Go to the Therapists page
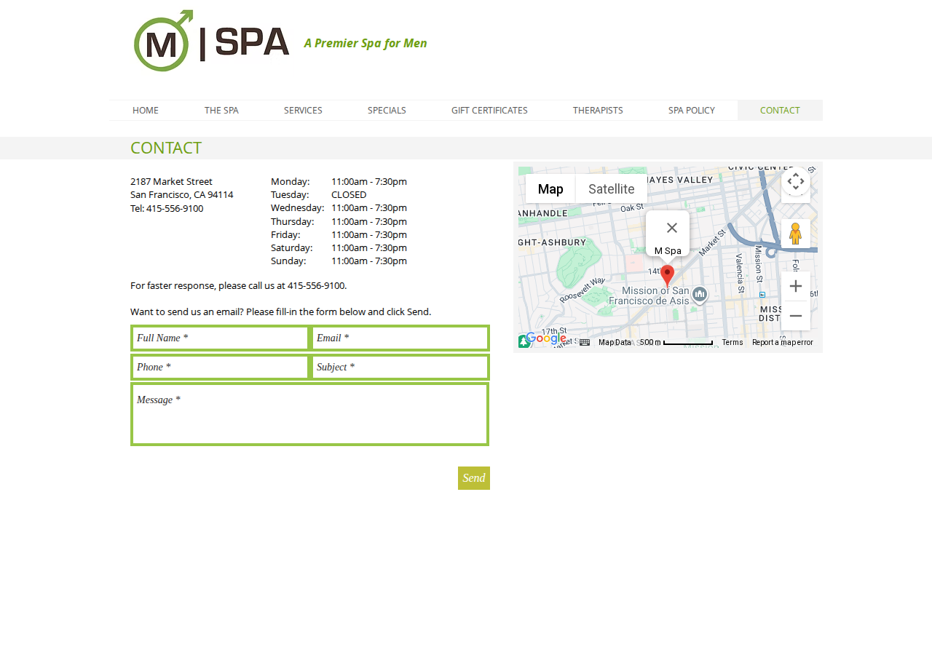This screenshot has width=932, height=655. point(598,111)
